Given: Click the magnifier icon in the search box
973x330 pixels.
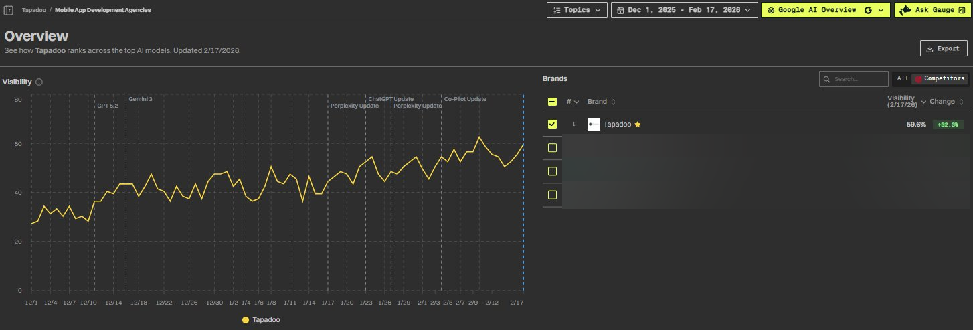Looking at the screenshot, I should pyautogui.click(x=828, y=79).
